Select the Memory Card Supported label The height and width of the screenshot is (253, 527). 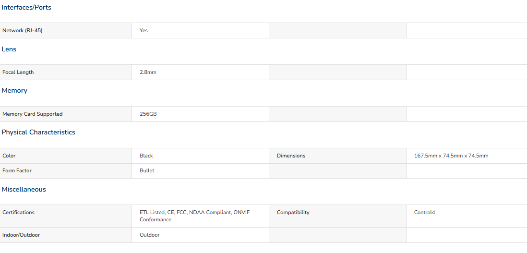(33, 114)
